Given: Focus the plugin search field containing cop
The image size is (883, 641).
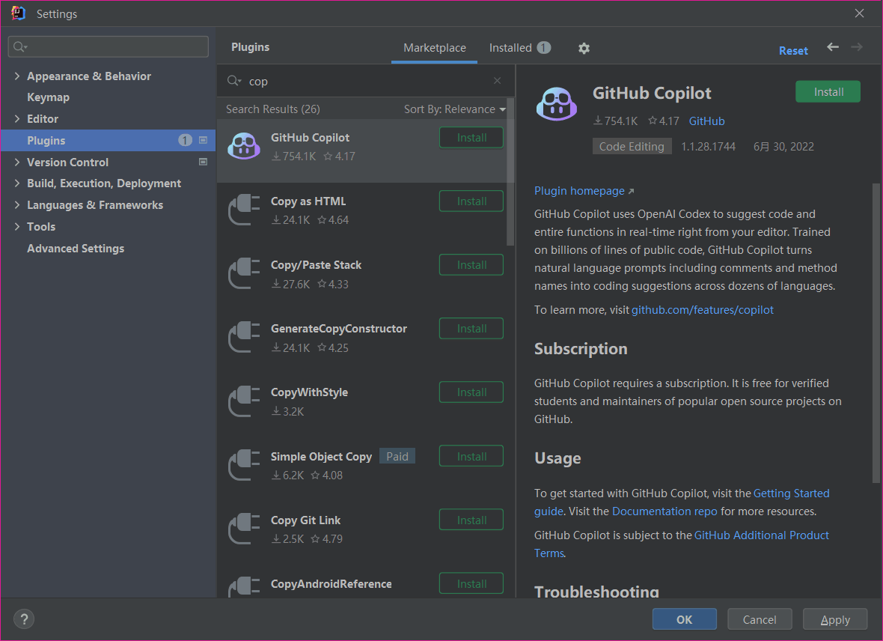Looking at the screenshot, I should tap(366, 81).
